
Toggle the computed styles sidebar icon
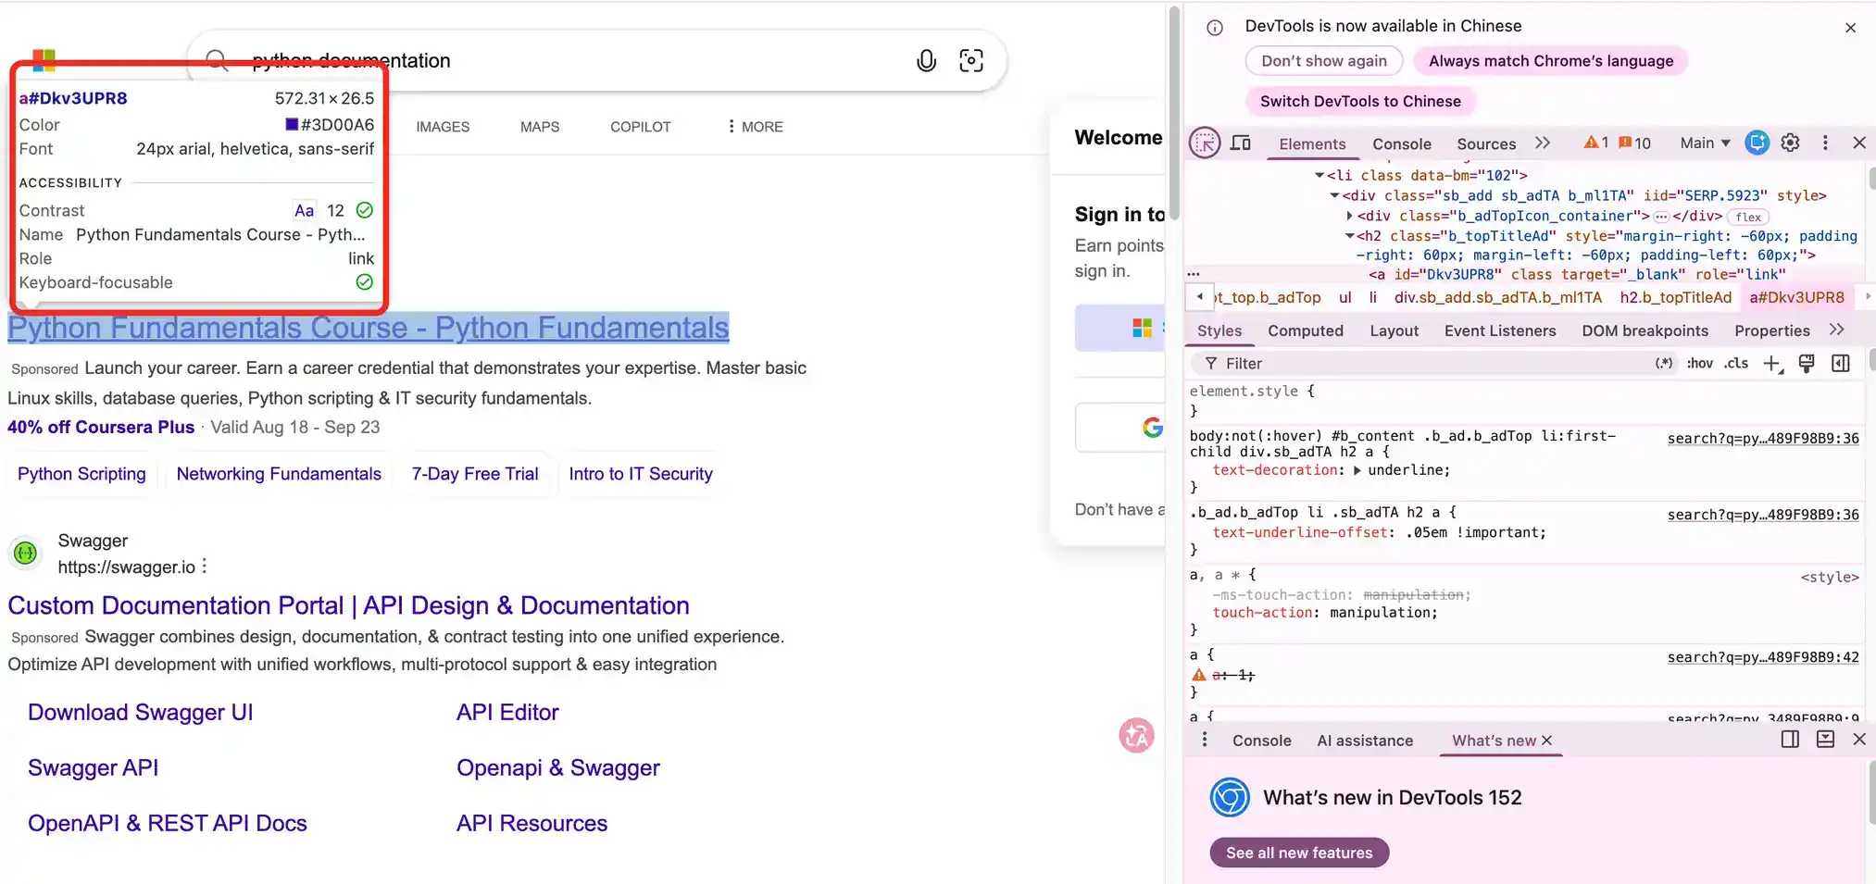(x=1841, y=363)
